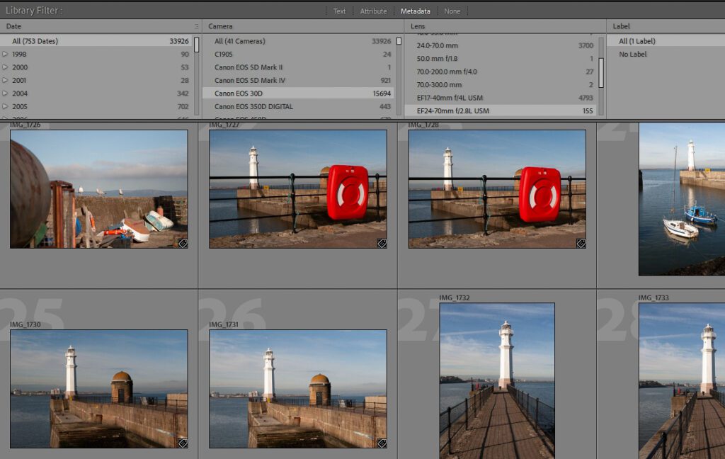
Task: Expand the 2005 date entry
Action: [x=6, y=107]
